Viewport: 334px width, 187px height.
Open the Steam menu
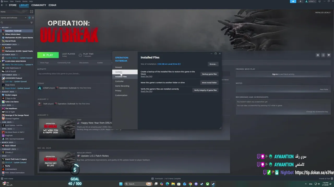click(x=6, y=1)
